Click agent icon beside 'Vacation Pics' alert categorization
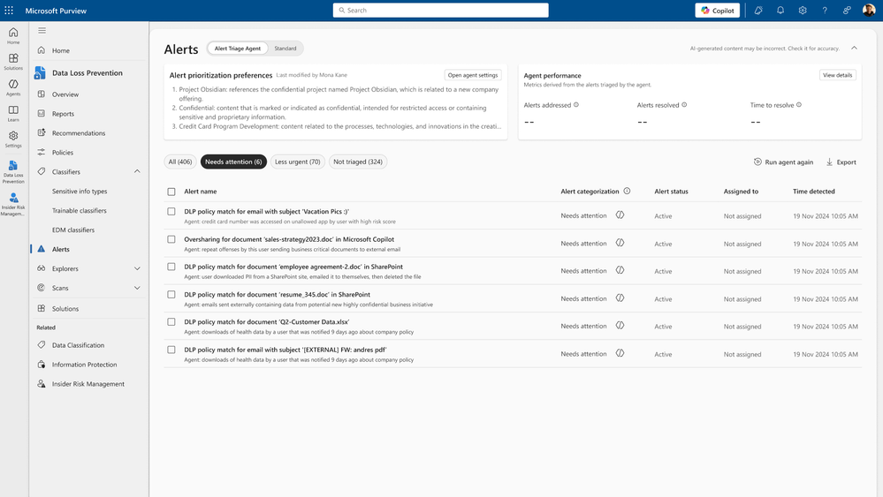The width and height of the screenshot is (883, 497). click(620, 215)
